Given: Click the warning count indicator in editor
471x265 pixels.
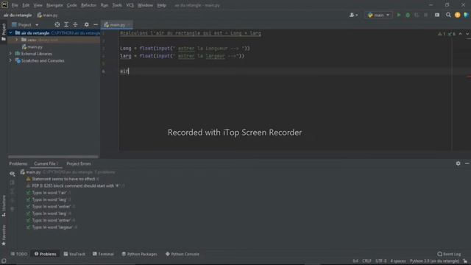Looking at the screenshot, I should (442, 34).
